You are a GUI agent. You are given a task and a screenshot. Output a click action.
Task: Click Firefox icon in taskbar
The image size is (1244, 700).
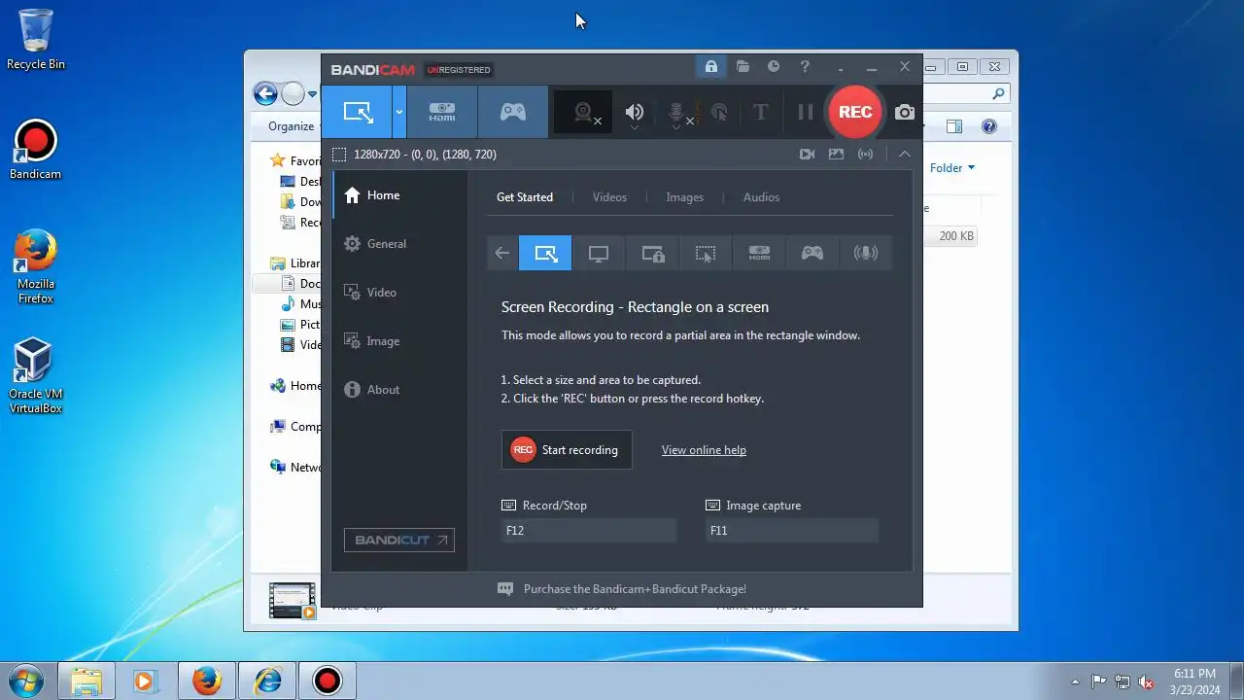pos(207,681)
